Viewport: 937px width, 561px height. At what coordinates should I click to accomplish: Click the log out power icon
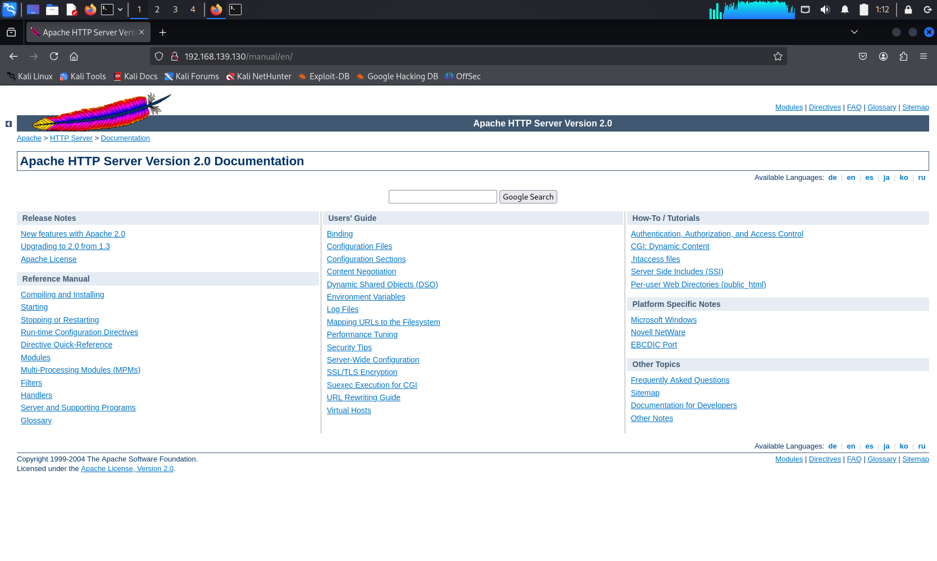point(928,10)
